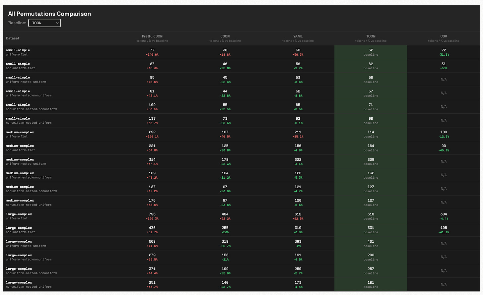The width and height of the screenshot is (483, 295).
Task: Select CSV cell with 195 tokens
Action: pos(444,230)
